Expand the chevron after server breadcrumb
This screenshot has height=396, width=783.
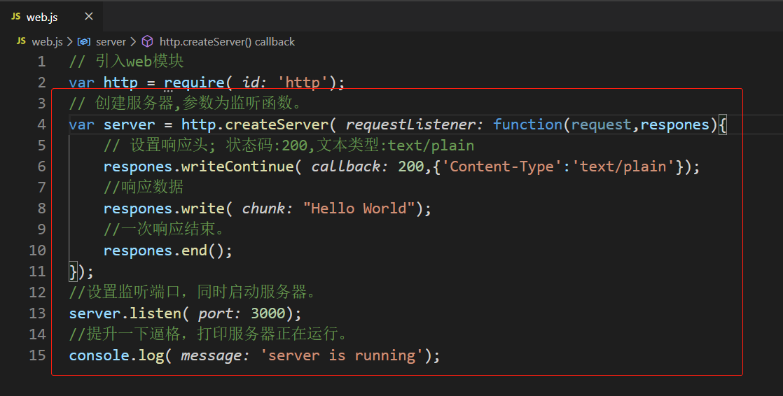(133, 42)
